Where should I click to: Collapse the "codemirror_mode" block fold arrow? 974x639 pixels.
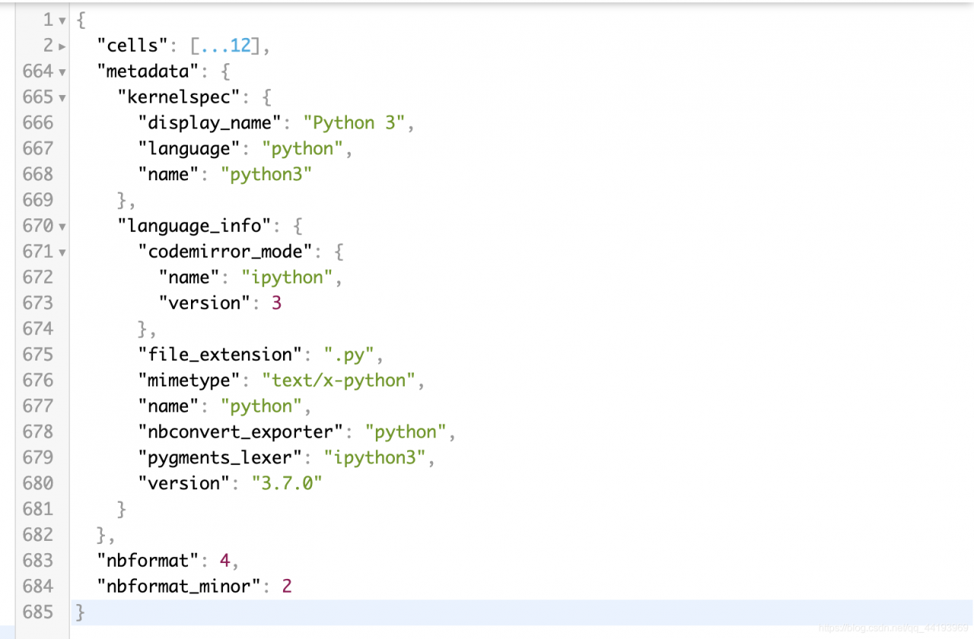[x=62, y=253]
